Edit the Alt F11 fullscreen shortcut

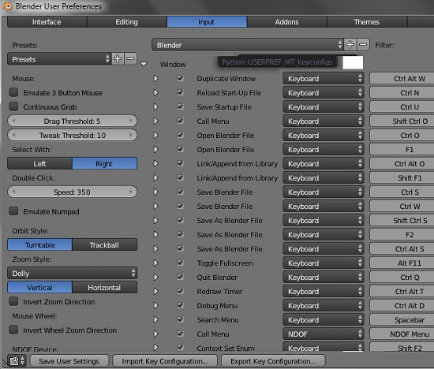click(x=402, y=263)
